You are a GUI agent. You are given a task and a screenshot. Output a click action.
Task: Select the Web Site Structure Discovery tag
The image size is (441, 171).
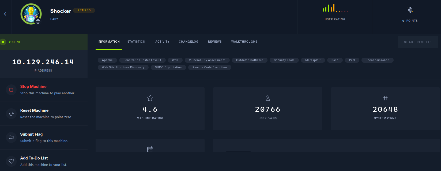coord(123,68)
